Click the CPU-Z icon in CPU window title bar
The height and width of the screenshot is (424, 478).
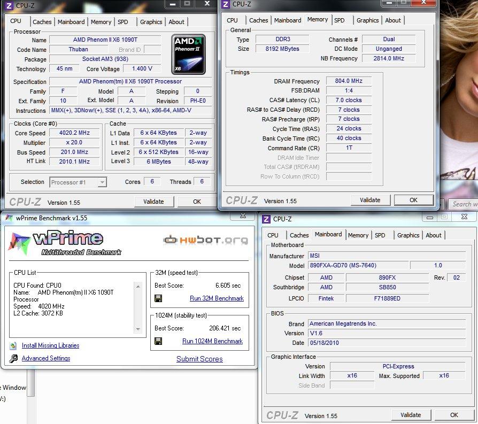9,5
